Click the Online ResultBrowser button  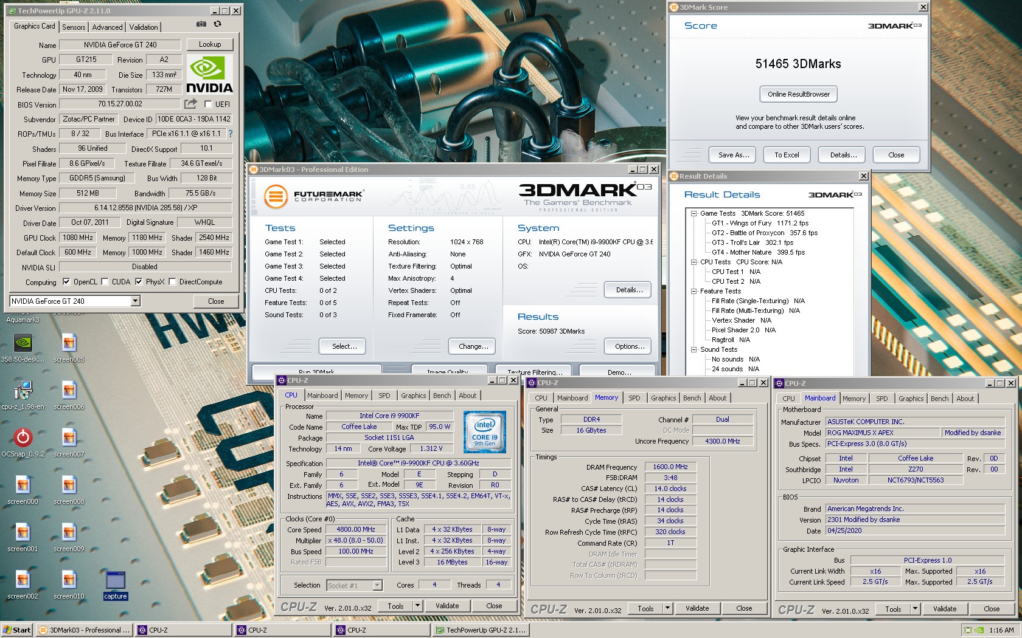point(799,94)
